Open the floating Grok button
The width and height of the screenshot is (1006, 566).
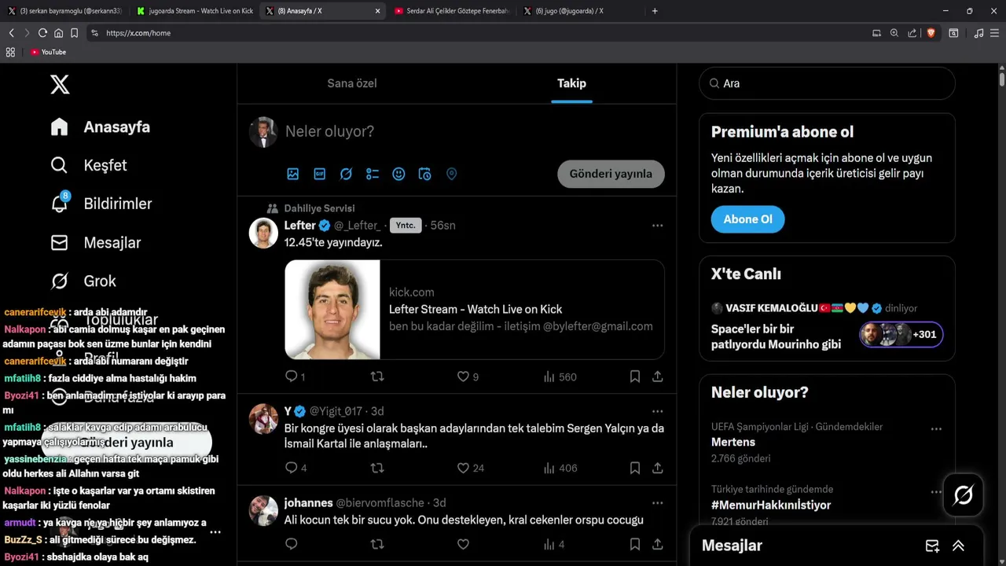click(x=964, y=494)
